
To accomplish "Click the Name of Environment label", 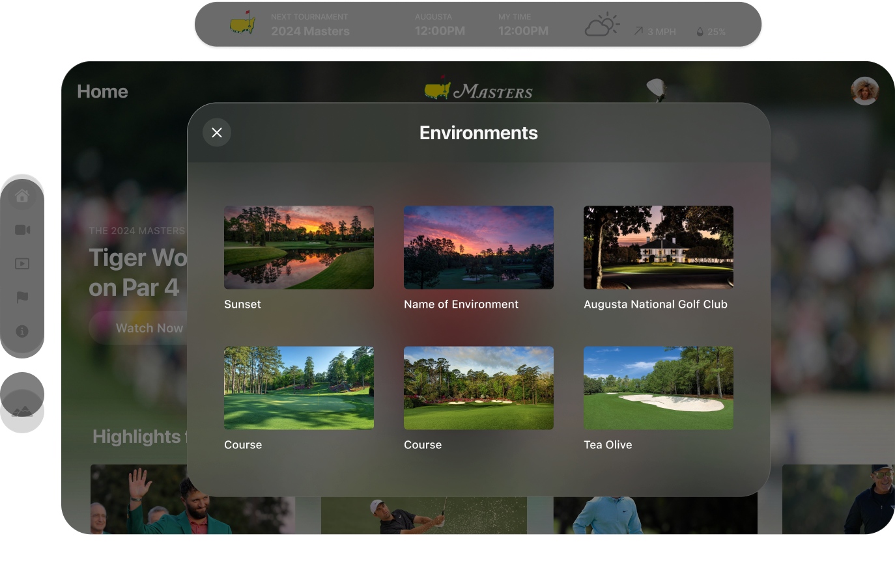I will pyautogui.click(x=461, y=304).
